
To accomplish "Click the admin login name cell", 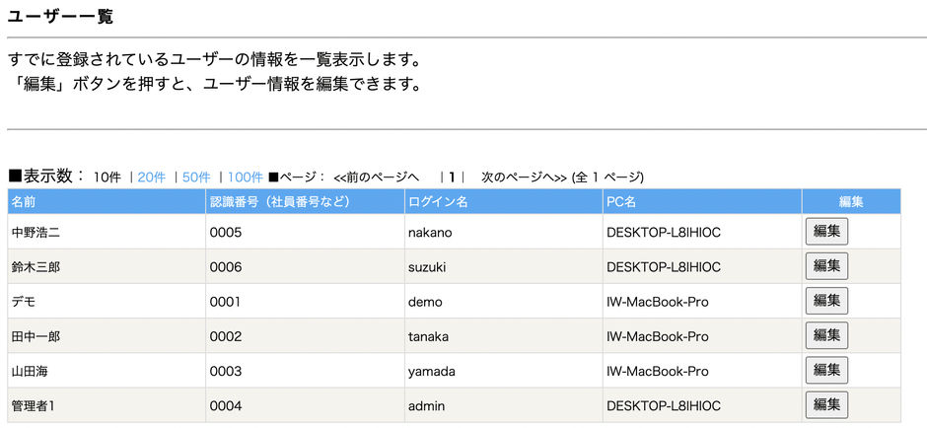I will [x=427, y=405].
